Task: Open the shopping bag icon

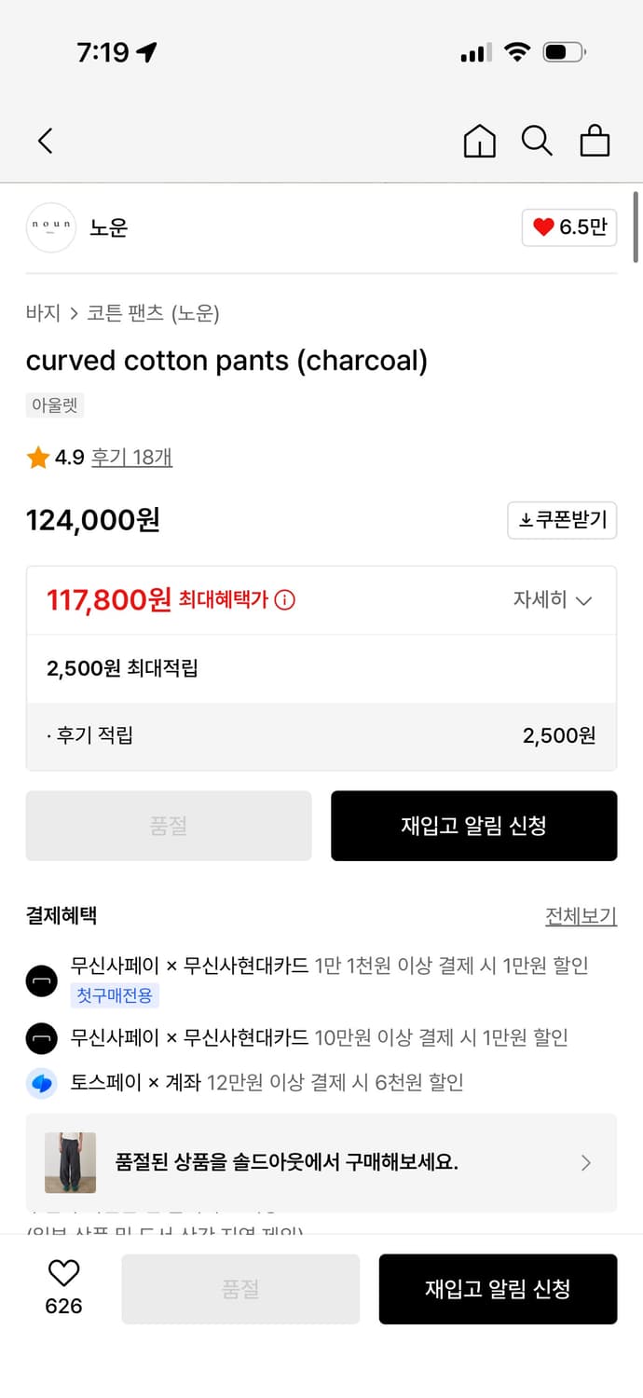Action: [x=595, y=141]
